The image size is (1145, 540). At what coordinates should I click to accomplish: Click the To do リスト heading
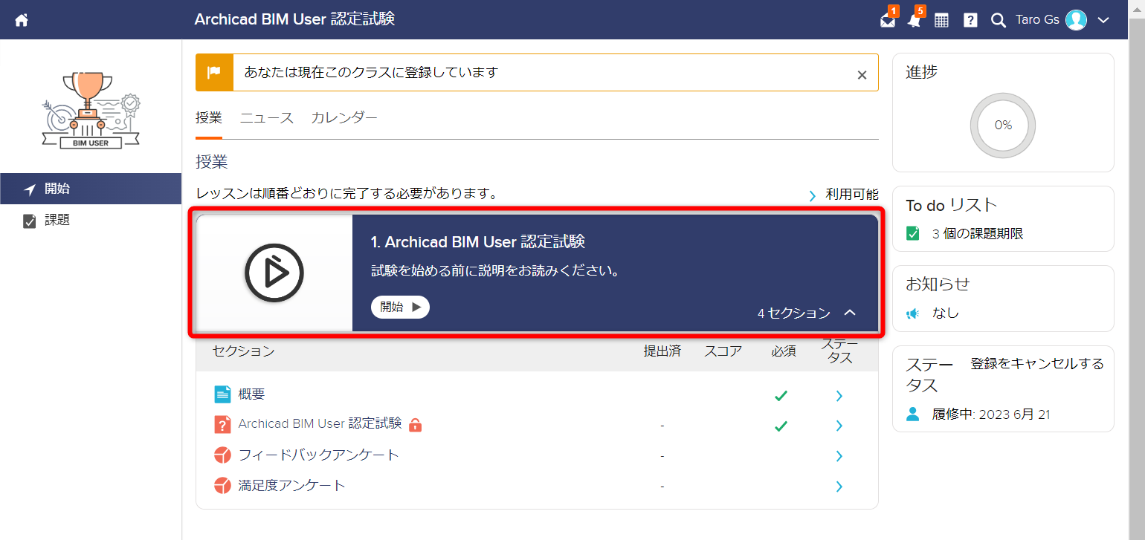click(952, 205)
